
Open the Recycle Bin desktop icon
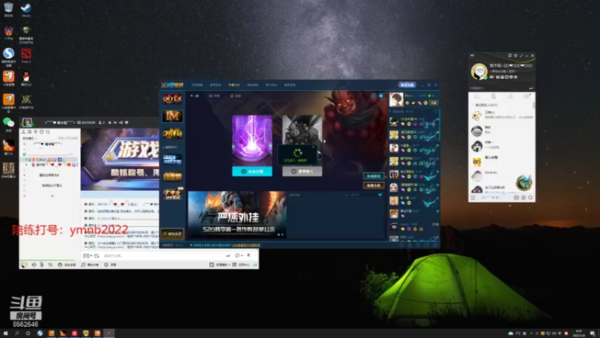[8, 9]
